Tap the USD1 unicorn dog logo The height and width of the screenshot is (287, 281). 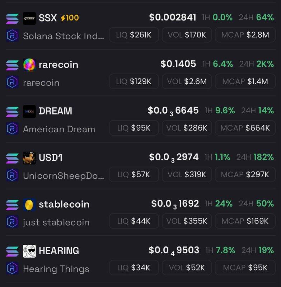[x=29, y=158]
